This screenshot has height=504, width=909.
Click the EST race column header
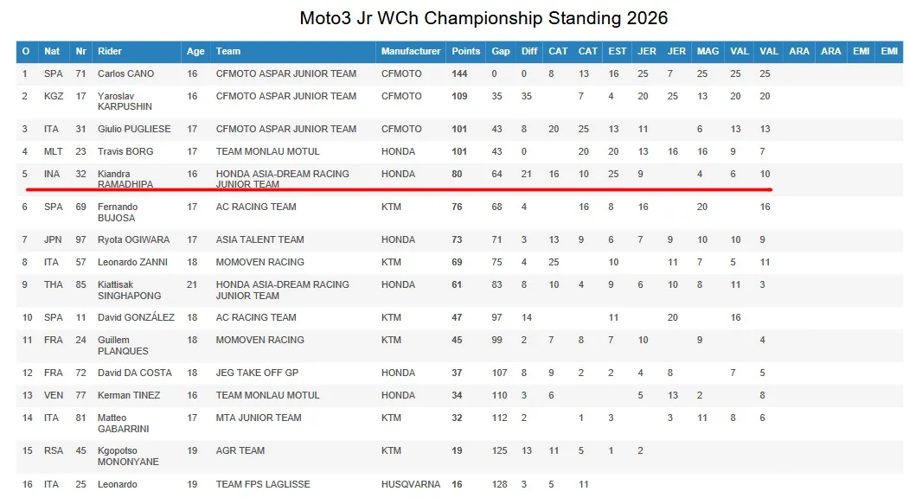pyautogui.click(x=617, y=52)
